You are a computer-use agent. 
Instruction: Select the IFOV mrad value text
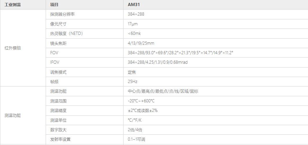(x=158, y=62)
